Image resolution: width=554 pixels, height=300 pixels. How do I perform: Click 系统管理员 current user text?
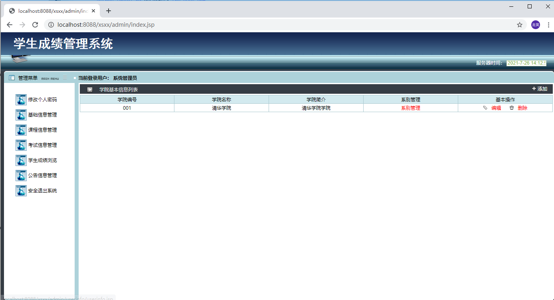pyautogui.click(x=125, y=78)
